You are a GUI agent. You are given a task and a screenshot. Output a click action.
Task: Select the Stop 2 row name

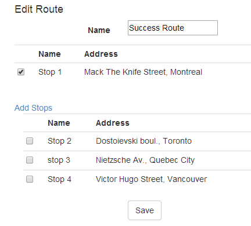point(59,141)
